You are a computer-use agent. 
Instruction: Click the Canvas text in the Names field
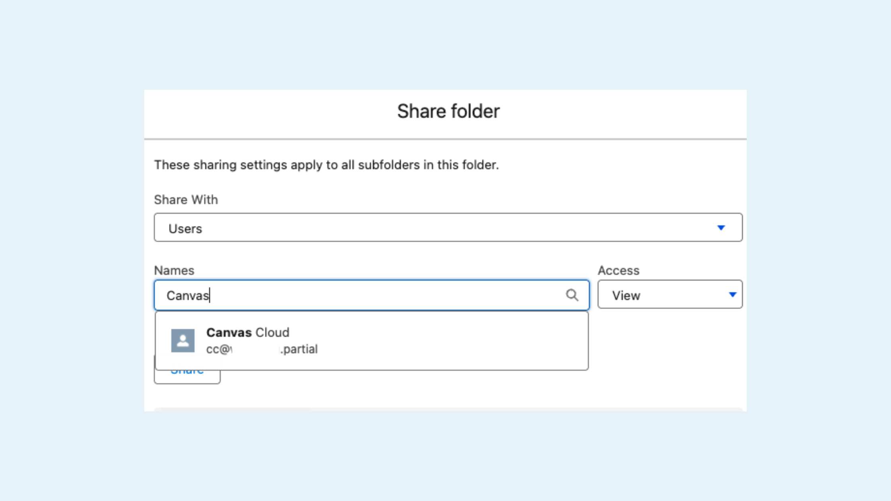coord(188,295)
